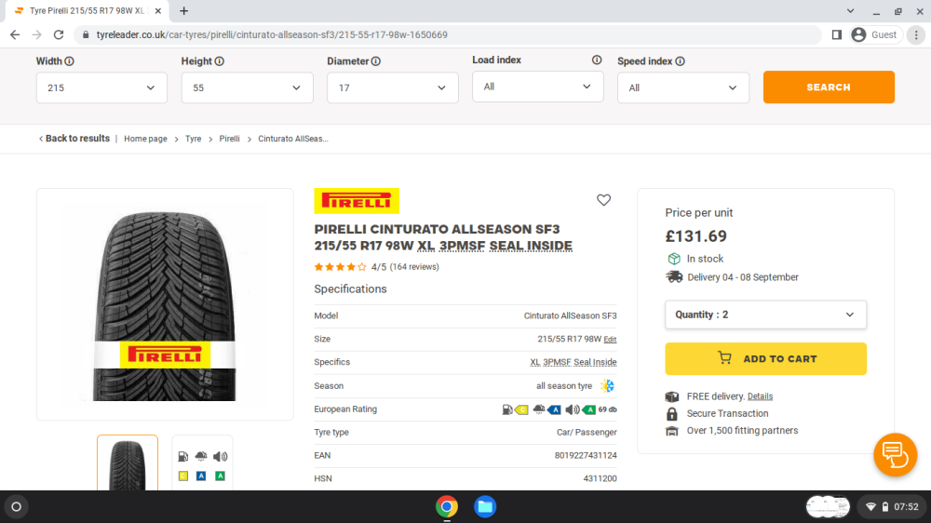Click ADD TO CART button
Viewport: 931px width, 523px height.
click(x=765, y=358)
